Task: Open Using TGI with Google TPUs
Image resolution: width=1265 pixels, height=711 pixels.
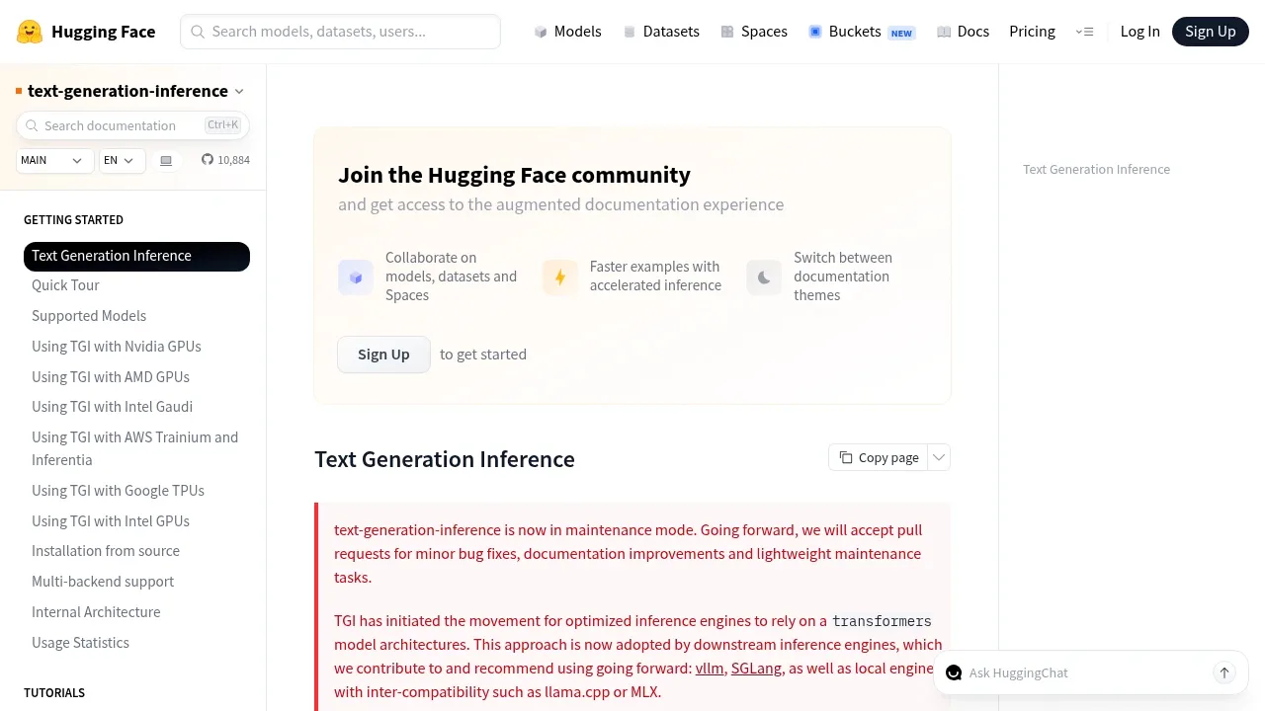Action: 119,491
